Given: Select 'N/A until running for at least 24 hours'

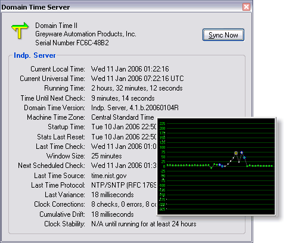Looking at the screenshot, I should (x=144, y=224).
